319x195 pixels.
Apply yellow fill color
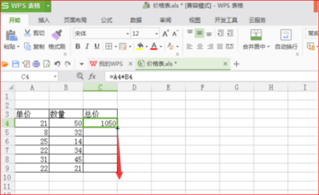[140, 46]
